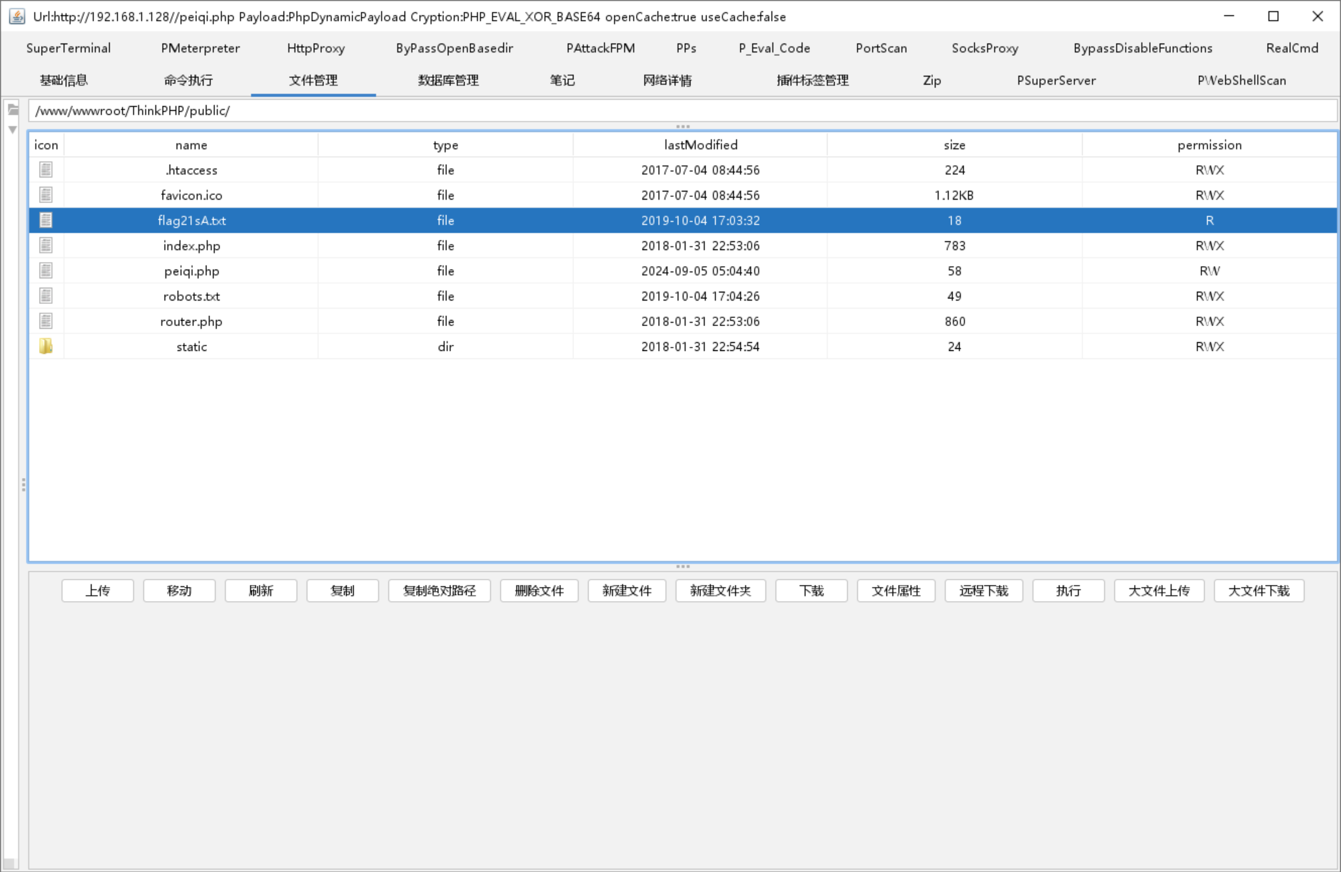Open the SocksProxy tab

(985, 48)
